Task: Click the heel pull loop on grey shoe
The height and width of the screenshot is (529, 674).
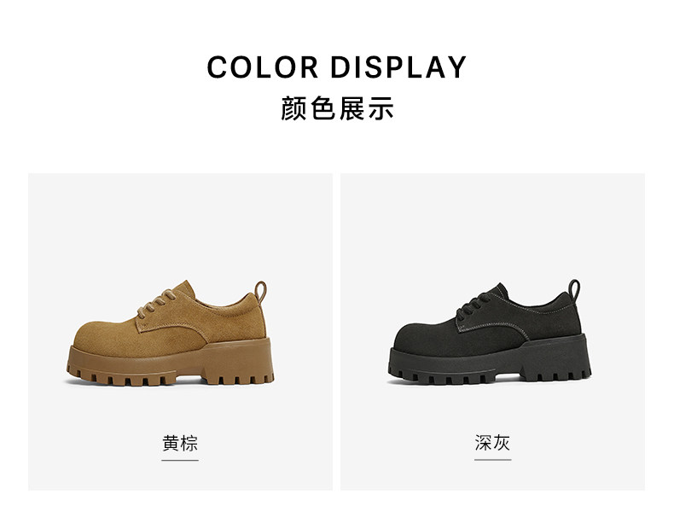Action: click(x=574, y=290)
